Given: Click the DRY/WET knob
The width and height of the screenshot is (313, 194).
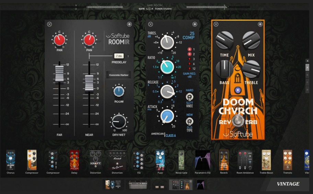Looking at the screenshot, I should point(119,121).
